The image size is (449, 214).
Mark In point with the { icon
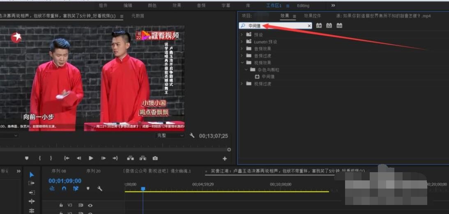coord(39,158)
